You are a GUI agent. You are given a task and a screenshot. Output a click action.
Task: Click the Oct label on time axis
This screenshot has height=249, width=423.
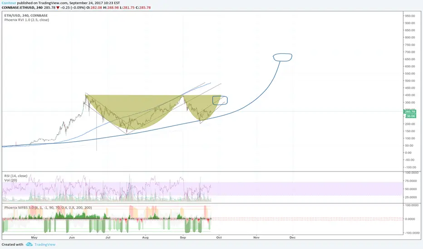[x=219, y=237]
